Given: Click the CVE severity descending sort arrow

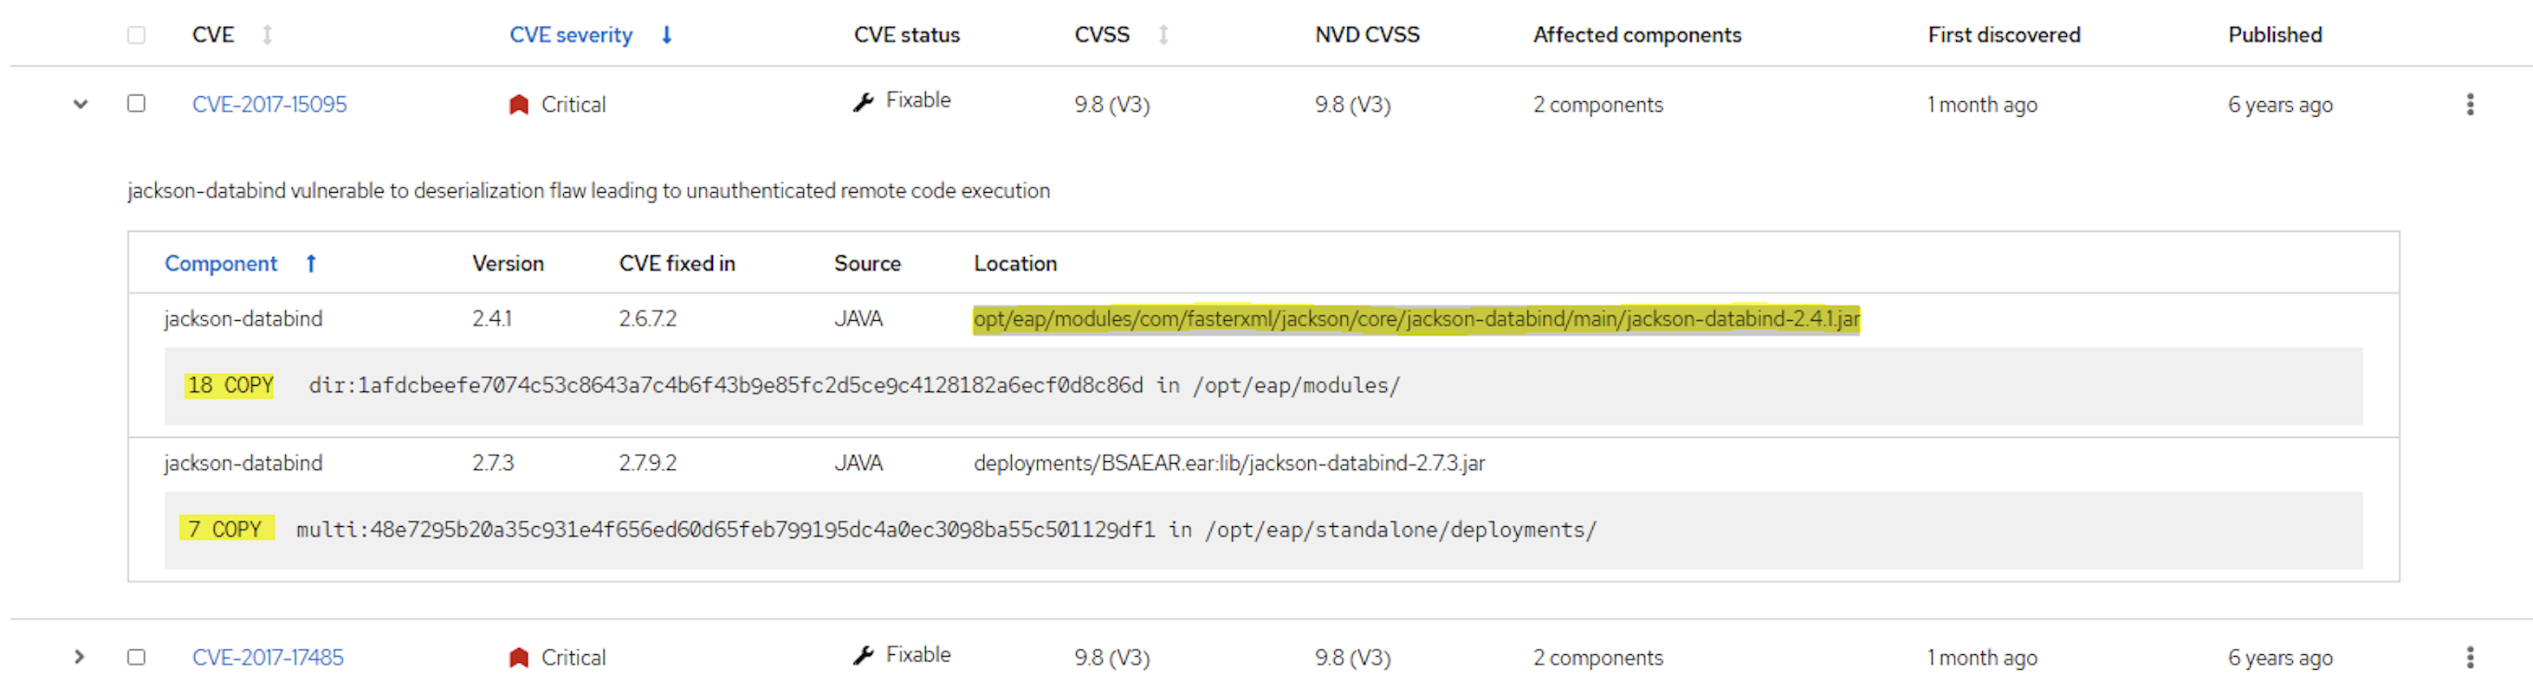Looking at the screenshot, I should pyautogui.click(x=667, y=35).
